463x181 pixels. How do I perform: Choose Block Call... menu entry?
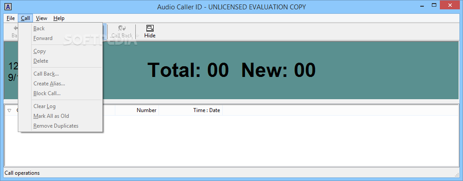(61, 93)
